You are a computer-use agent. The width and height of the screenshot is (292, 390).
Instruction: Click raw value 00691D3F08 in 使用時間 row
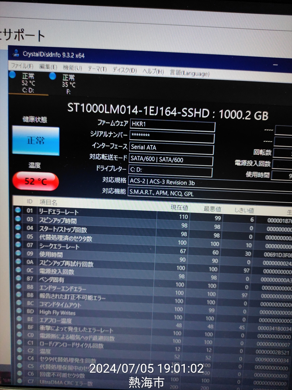click(277, 255)
